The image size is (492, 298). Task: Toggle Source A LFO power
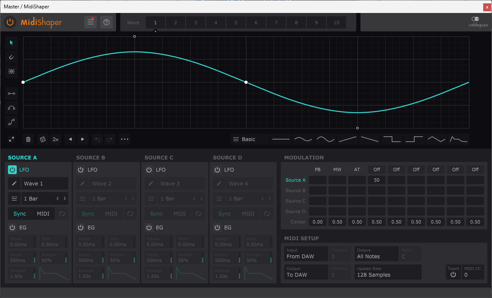tap(12, 170)
